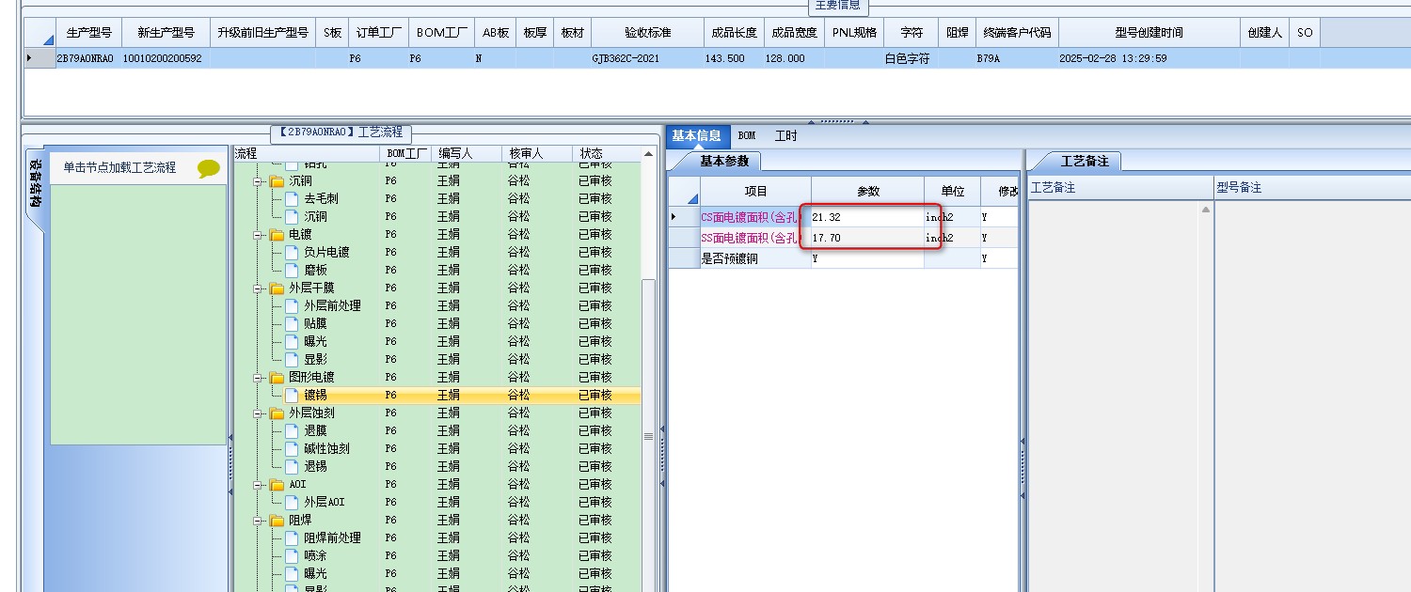Collapse the 阻焊 tree node
The width and height of the screenshot is (1411, 592).
258,521
